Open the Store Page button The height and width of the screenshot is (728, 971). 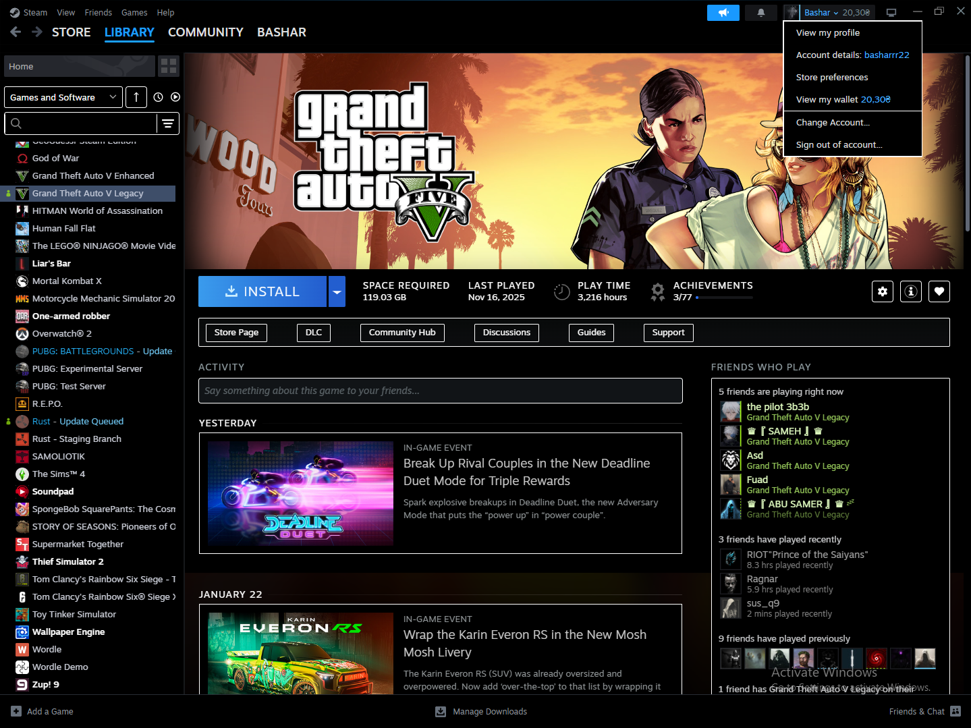pos(236,333)
